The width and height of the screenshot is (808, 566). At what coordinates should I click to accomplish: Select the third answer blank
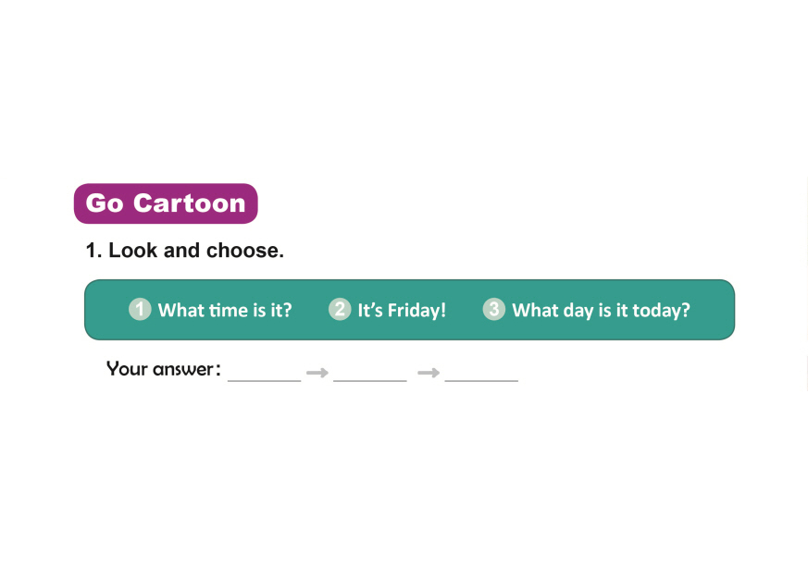click(481, 372)
